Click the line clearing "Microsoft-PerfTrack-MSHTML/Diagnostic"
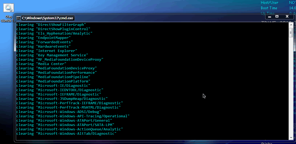The height and width of the screenshot is (144, 296). coord(69,107)
